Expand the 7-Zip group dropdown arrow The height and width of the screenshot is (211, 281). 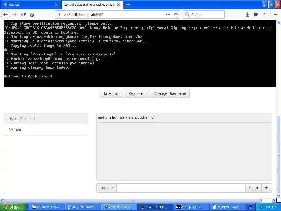(x=208, y=207)
